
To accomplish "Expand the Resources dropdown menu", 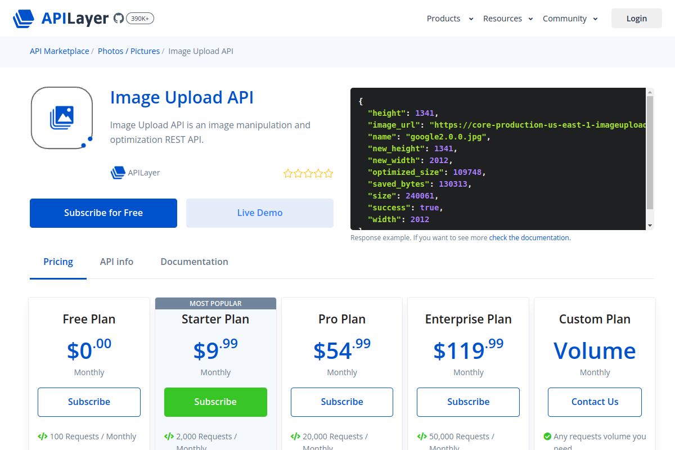I will 508,19.
